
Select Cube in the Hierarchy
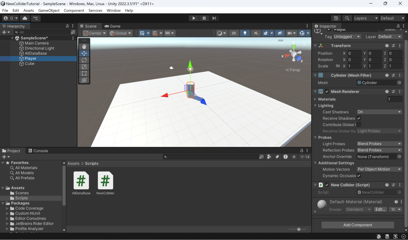(30, 64)
